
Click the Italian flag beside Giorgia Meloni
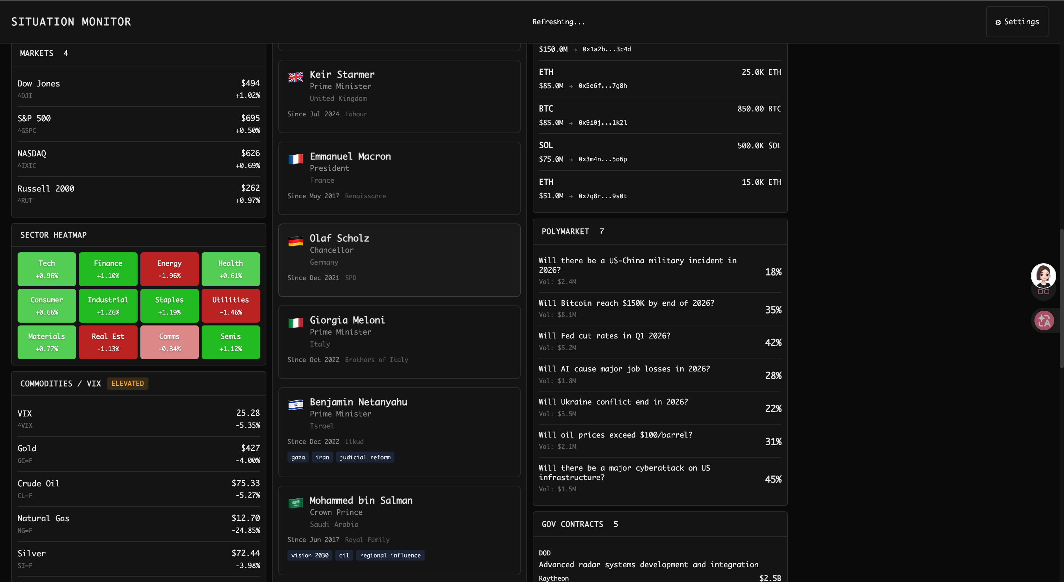coord(295,323)
